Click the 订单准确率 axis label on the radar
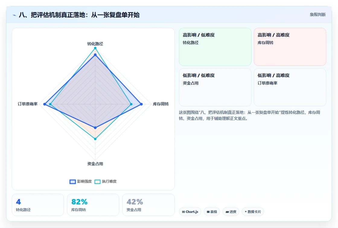338x228 pixels. tap(27, 104)
